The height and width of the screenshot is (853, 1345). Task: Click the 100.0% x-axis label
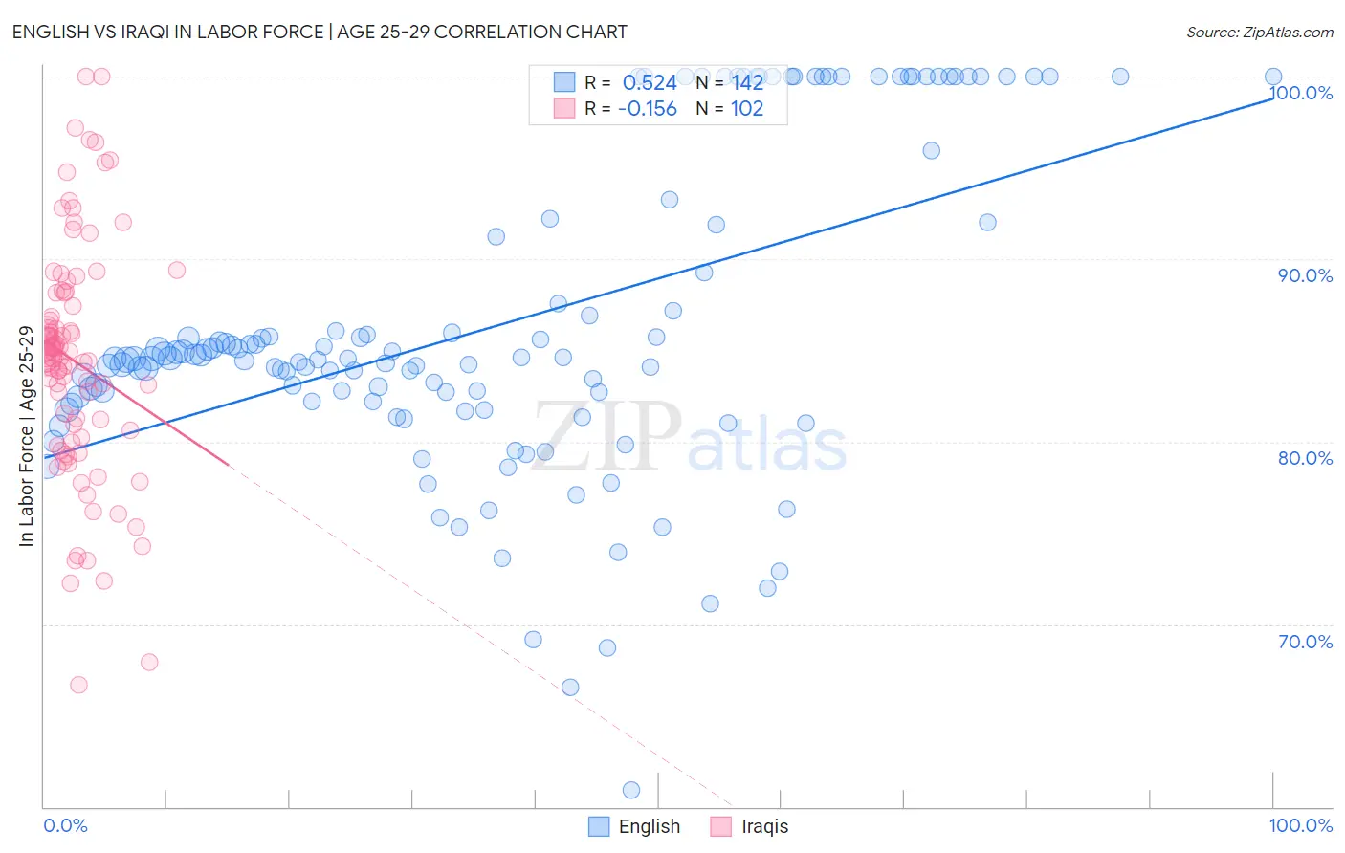[1301, 825]
